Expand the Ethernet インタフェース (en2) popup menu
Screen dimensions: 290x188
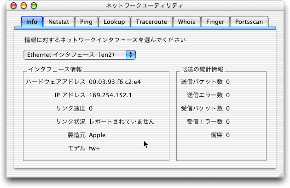coord(80,55)
